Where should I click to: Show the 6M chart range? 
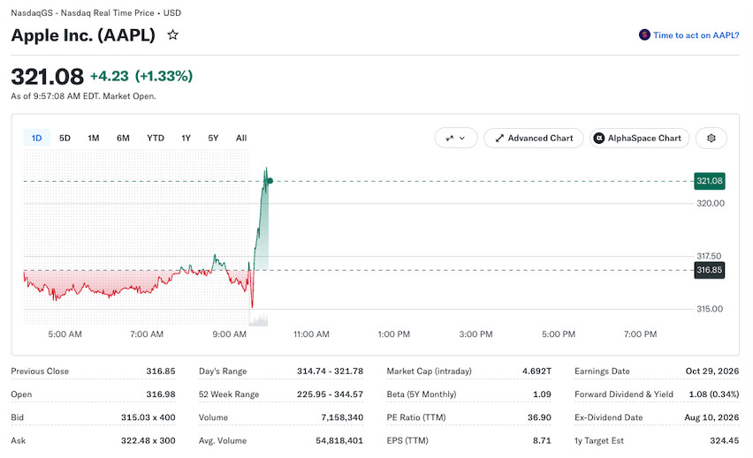(123, 139)
